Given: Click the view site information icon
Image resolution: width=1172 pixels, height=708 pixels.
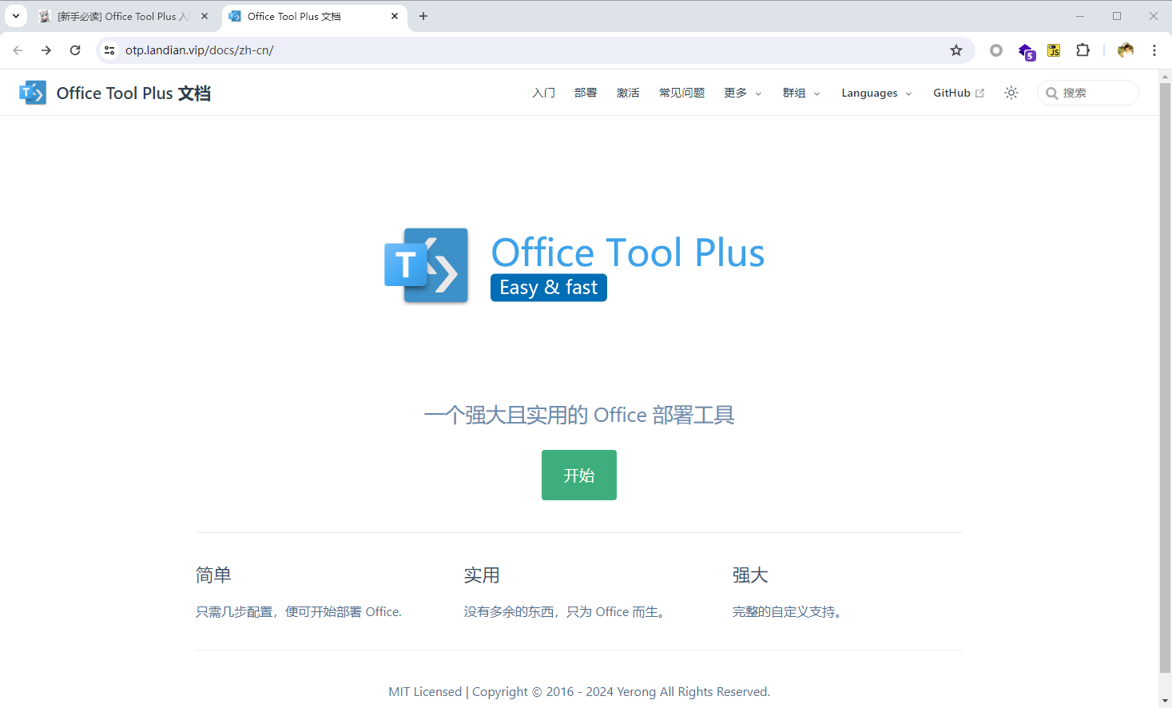Looking at the screenshot, I should tap(109, 50).
